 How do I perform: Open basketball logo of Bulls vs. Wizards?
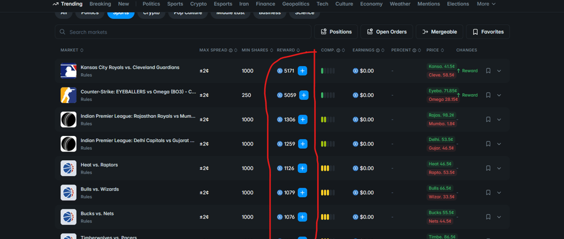[68, 193]
